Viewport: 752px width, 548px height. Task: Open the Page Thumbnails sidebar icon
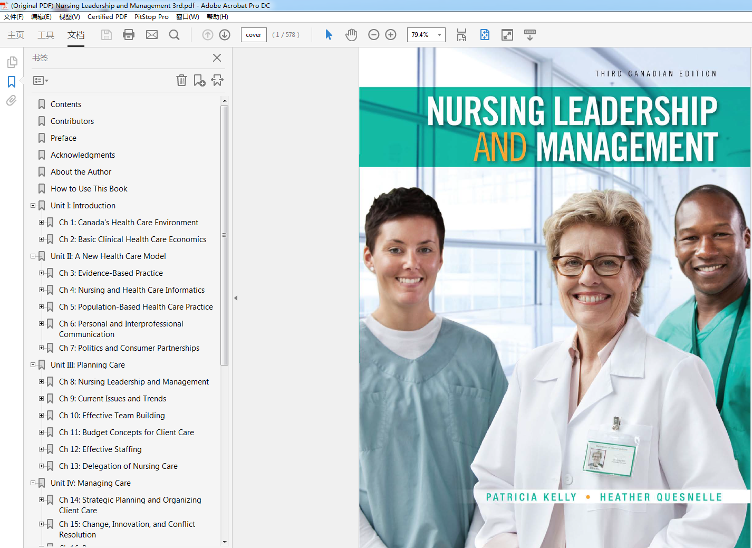click(x=12, y=63)
